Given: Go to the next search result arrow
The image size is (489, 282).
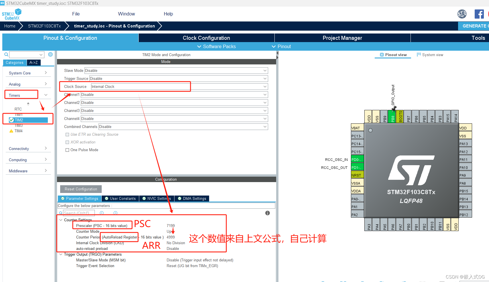Looking at the screenshot, I should coord(115,213).
